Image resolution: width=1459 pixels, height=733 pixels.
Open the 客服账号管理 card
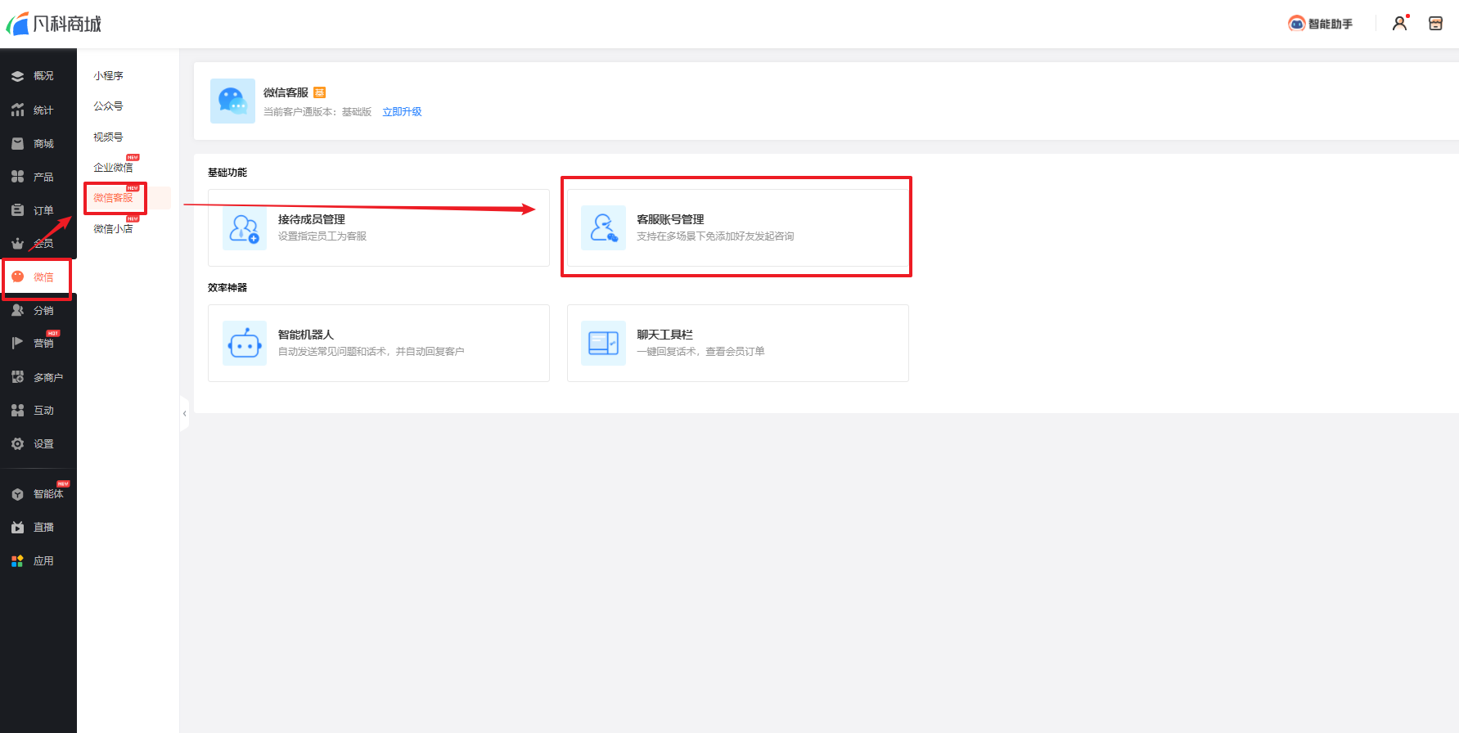point(738,227)
